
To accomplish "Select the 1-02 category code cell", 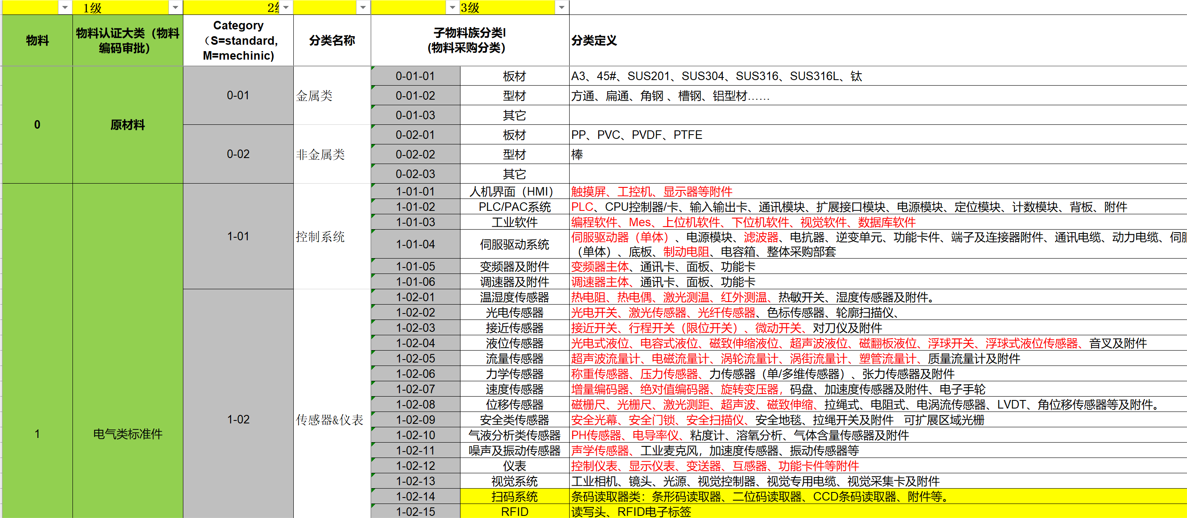I will [x=238, y=419].
